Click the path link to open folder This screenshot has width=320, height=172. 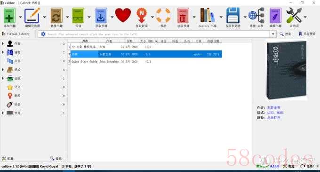coord(273,118)
